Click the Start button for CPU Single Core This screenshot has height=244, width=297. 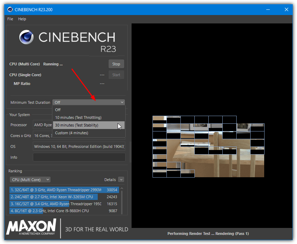point(116,75)
